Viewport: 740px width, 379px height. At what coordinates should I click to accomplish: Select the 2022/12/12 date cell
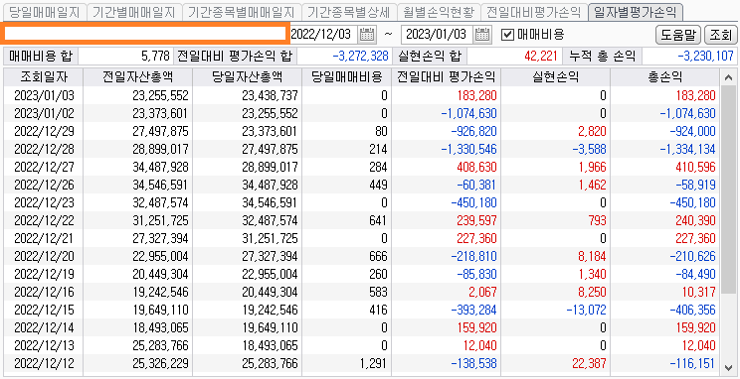tap(44, 363)
